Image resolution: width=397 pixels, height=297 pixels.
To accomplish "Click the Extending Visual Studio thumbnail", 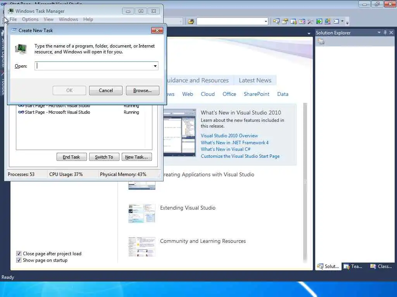I will coord(142,213).
